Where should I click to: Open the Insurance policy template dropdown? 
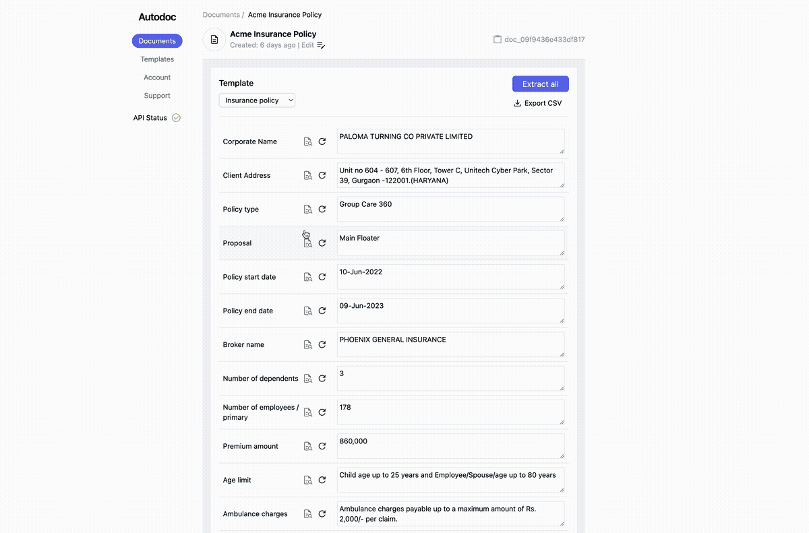[257, 100]
